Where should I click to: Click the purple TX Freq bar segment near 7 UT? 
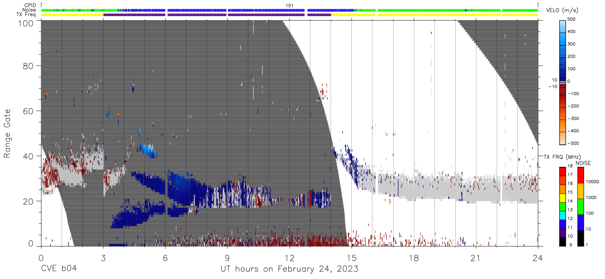pyautogui.click(x=197, y=15)
